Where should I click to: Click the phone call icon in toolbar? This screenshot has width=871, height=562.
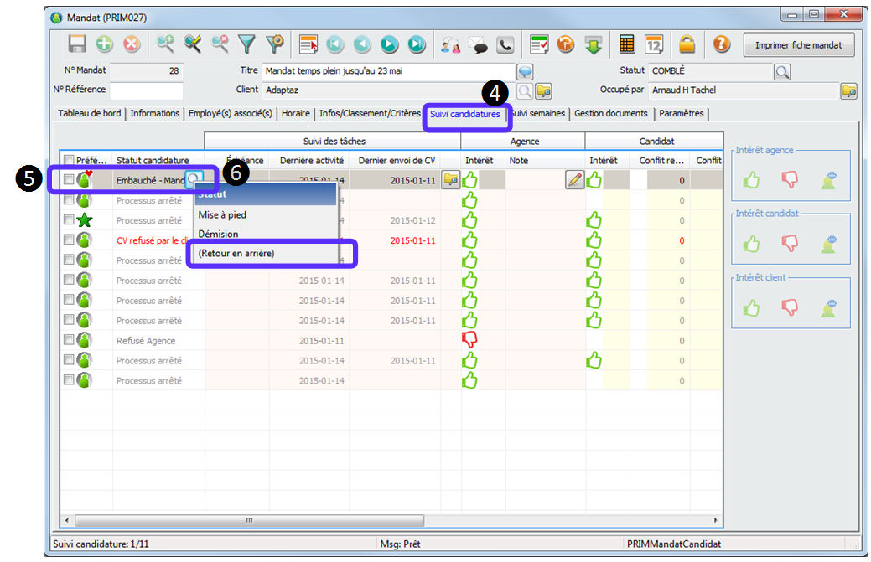[505, 44]
